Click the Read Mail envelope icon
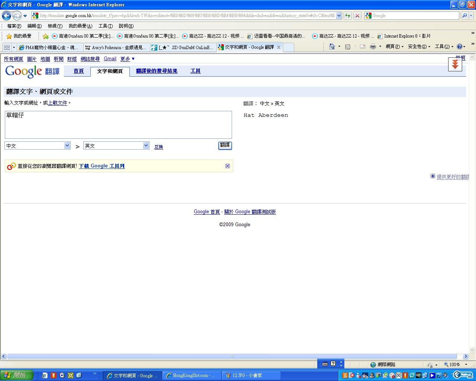 (x=363, y=47)
